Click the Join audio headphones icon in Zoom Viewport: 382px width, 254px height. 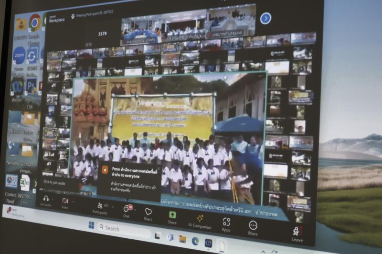46,199
